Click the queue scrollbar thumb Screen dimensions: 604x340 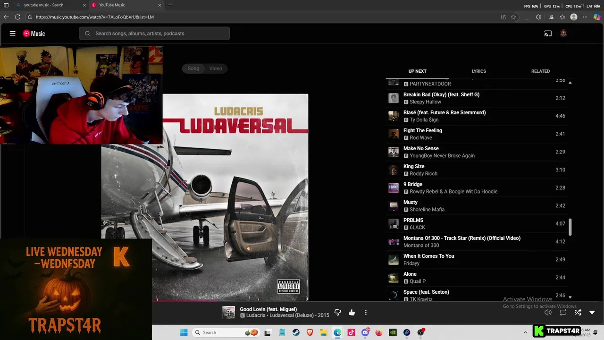click(570, 227)
